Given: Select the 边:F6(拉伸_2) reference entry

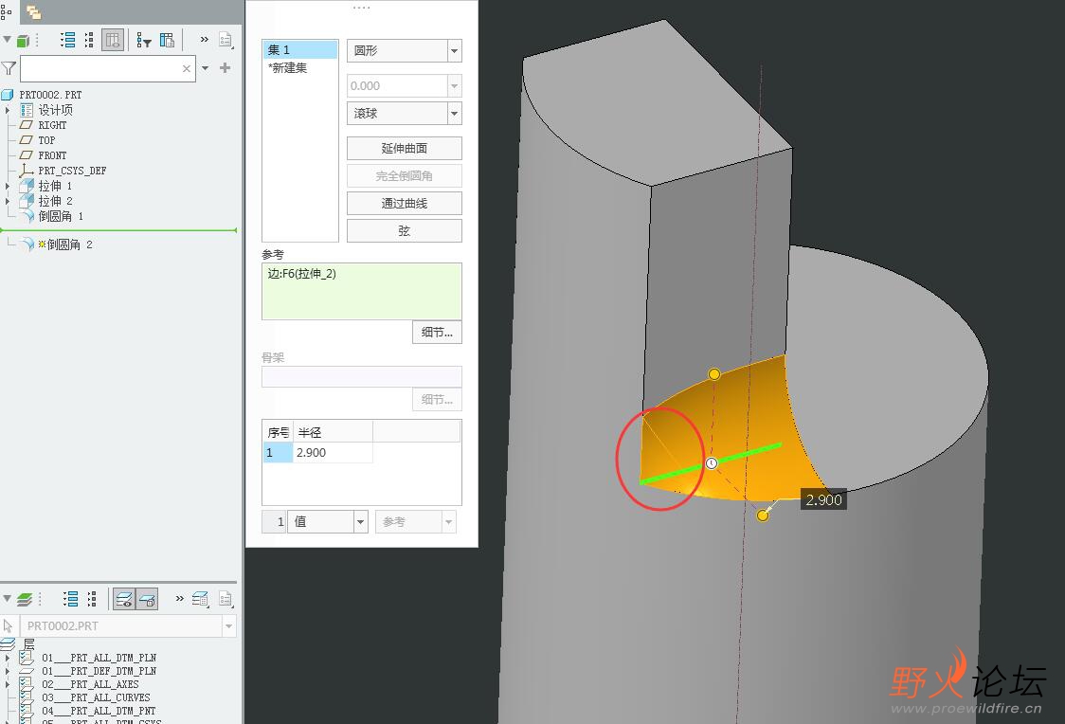Looking at the screenshot, I should point(301,274).
